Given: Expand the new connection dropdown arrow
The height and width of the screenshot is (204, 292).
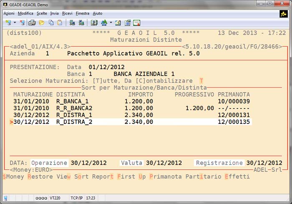Looking at the screenshot, I should click(15, 23).
